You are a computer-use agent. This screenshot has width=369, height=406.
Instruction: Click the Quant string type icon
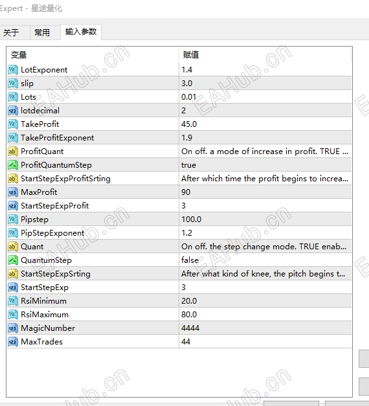point(13,247)
